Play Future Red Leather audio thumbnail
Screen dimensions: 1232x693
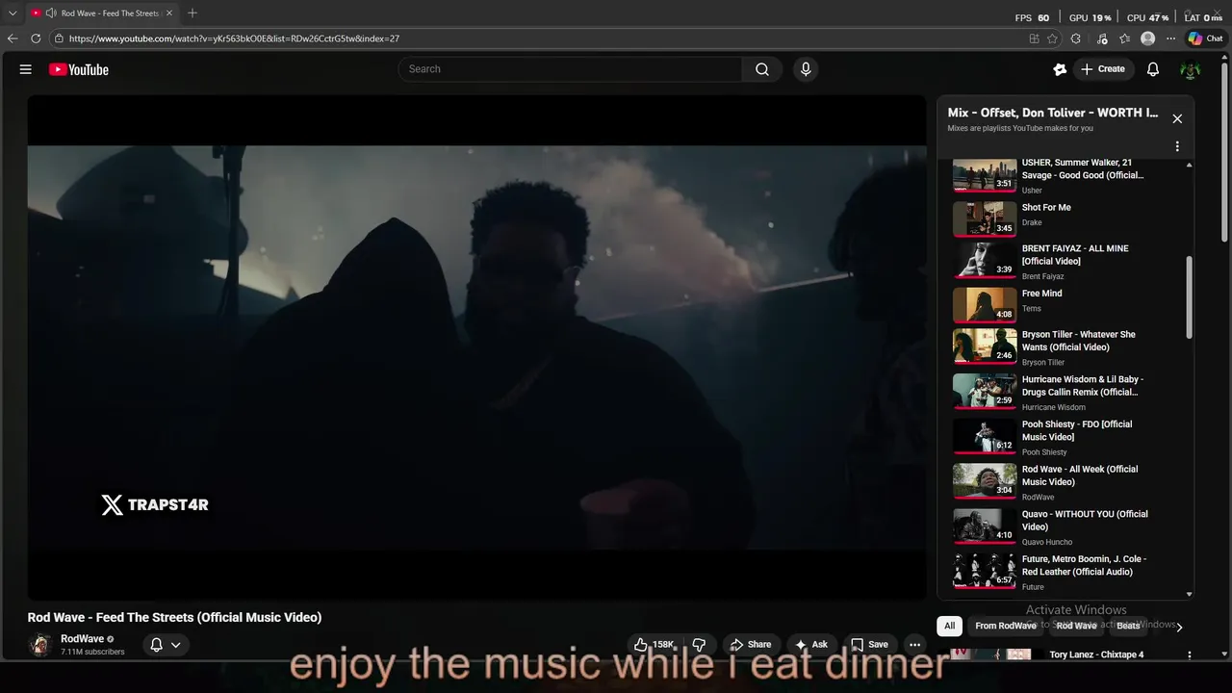[x=984, y=571]
